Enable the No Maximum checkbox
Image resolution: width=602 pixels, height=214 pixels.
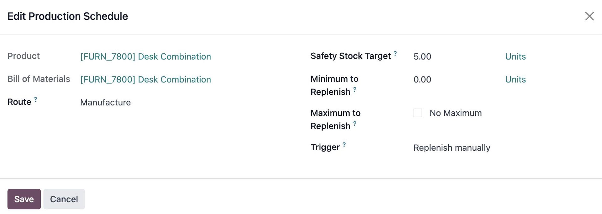418,113
